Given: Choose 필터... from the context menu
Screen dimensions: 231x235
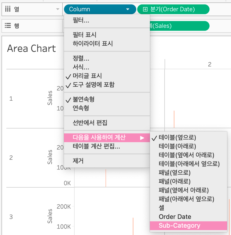Looking at the screenshot, I should pyautogui.click(x=81, y=21).
